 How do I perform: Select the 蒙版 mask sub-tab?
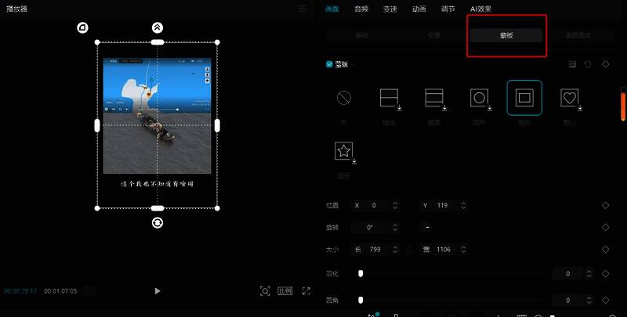[506, 35]
